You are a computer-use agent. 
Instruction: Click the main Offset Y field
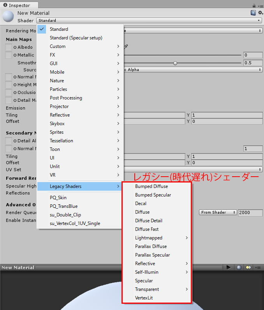coord(227,121)
